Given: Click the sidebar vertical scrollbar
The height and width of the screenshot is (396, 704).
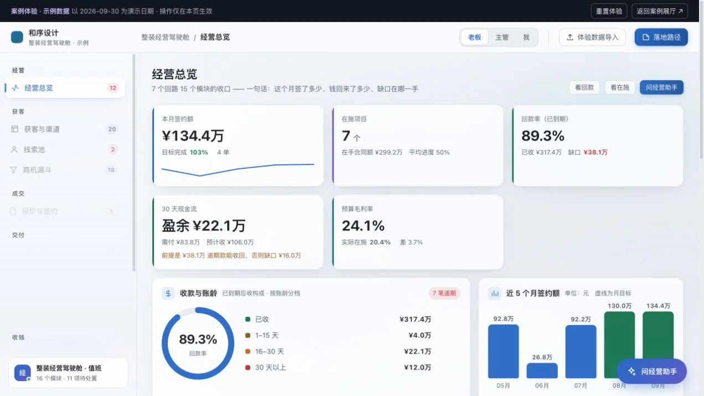Looking at the screenshot, I should point(133,162).
